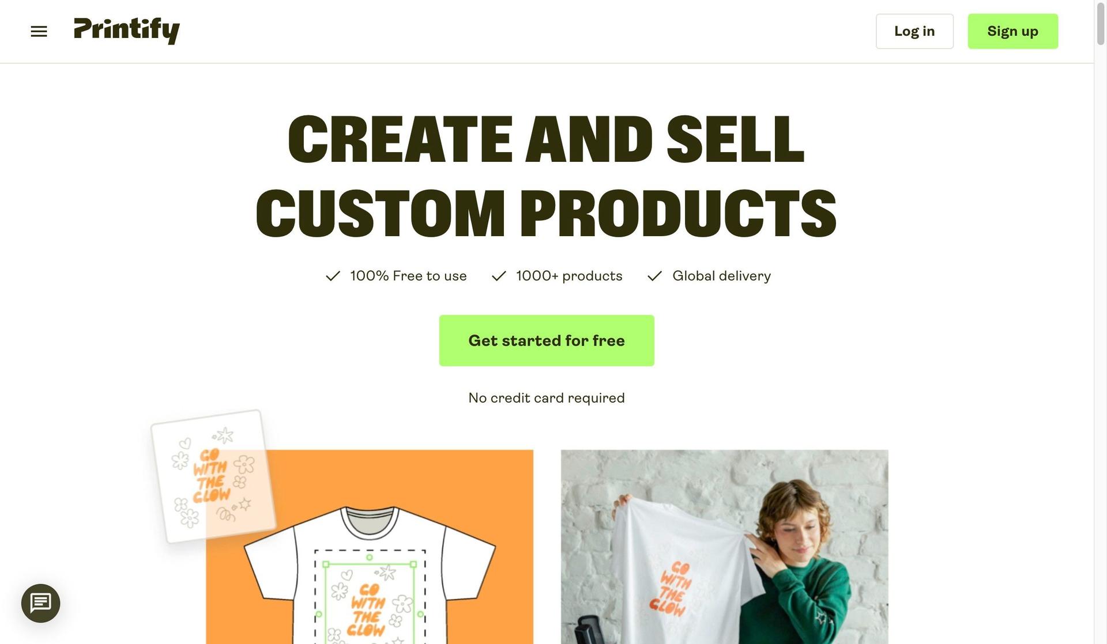Log in to your account
The width and height of the screenshot is (1107, 644).
click(914, 31)
